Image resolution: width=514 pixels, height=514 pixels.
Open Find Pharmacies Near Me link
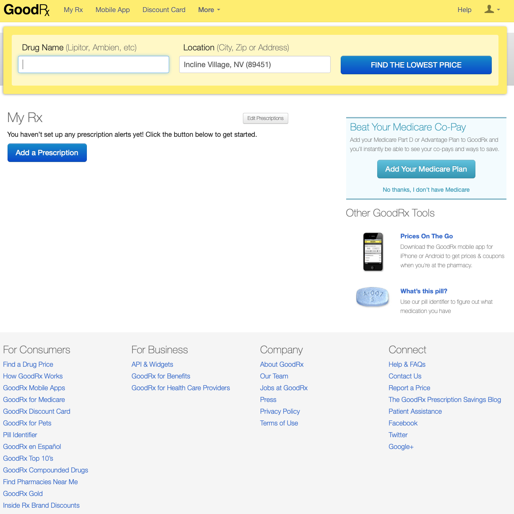[x=40, y=482]
